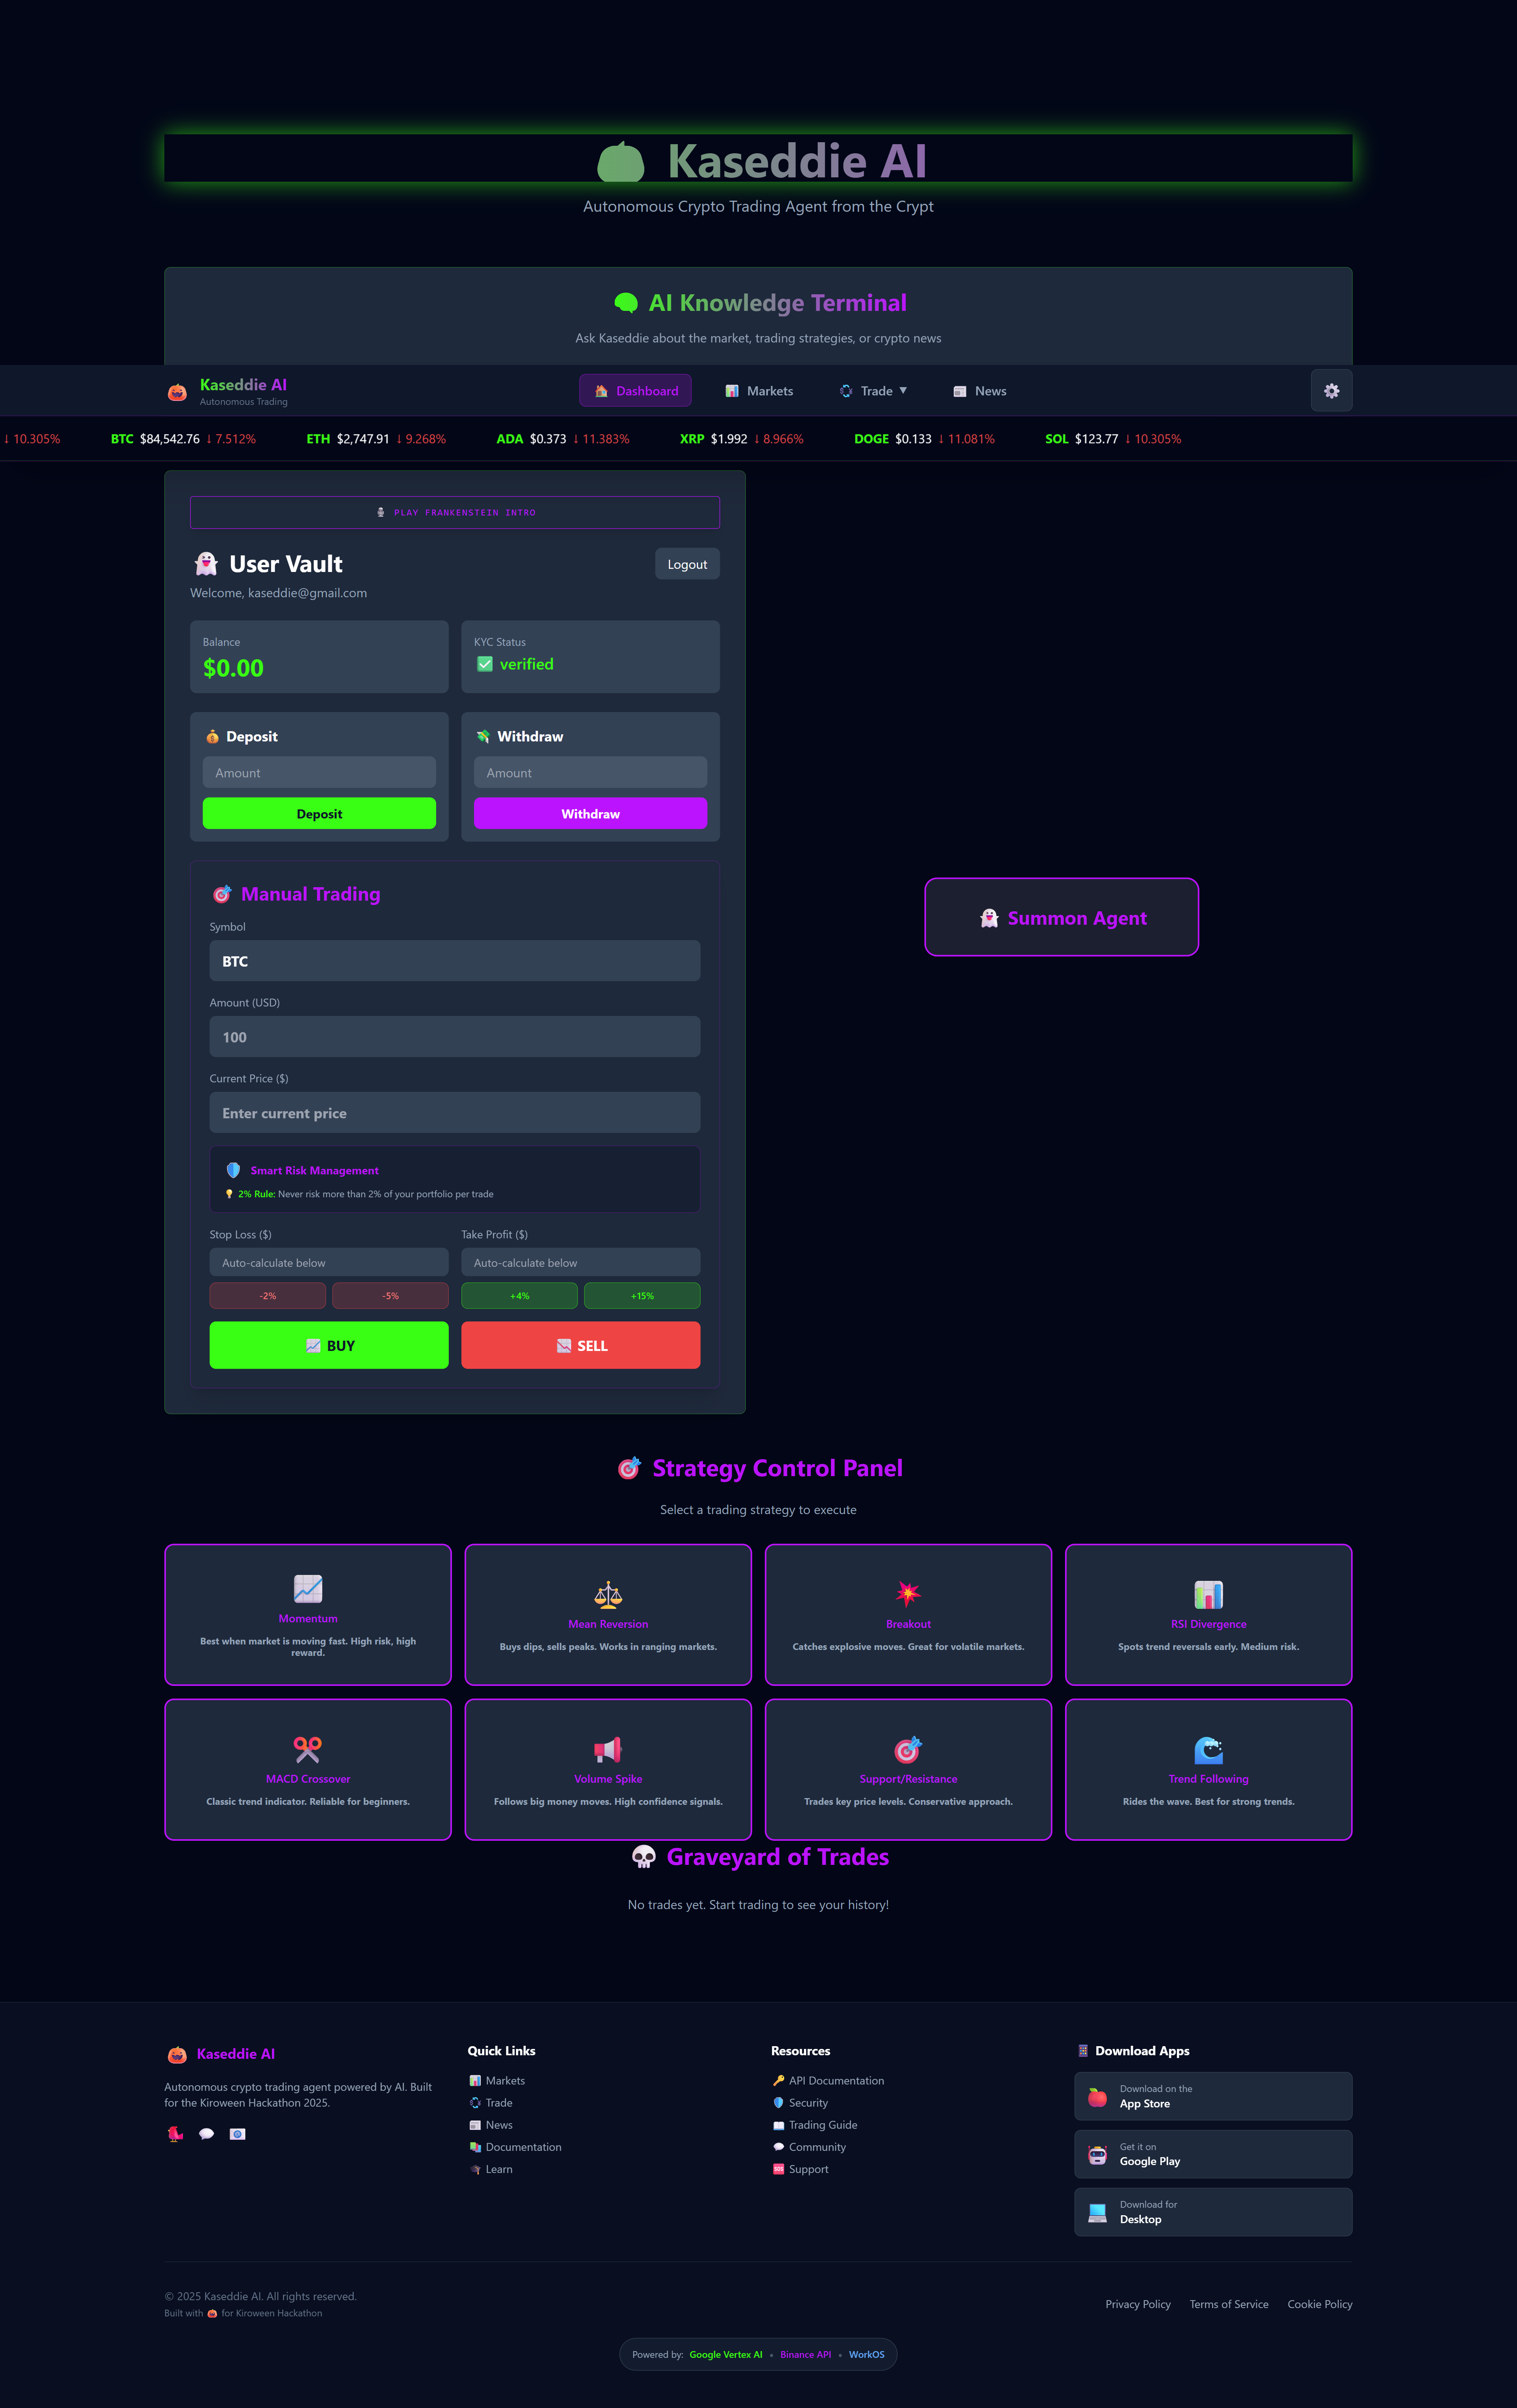This screenshot has height=2408, width=1517.
Task: Open the Google Play download link
Action: click(x=1212, y=2154)
